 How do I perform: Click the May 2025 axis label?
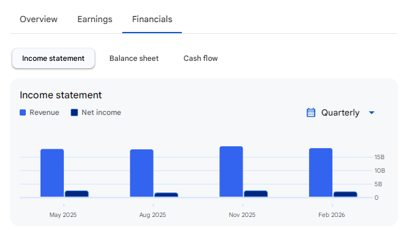coord(63,214)
